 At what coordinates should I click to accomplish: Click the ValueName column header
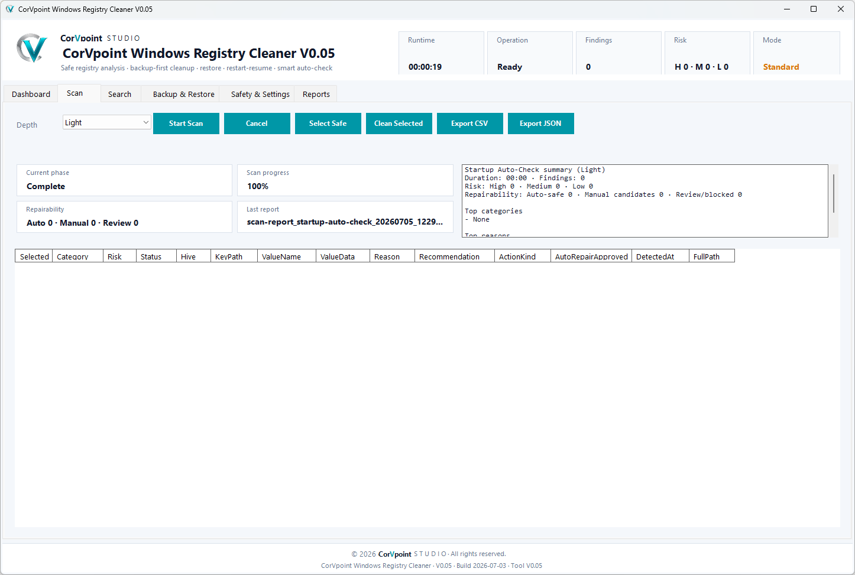click(287, 256)
